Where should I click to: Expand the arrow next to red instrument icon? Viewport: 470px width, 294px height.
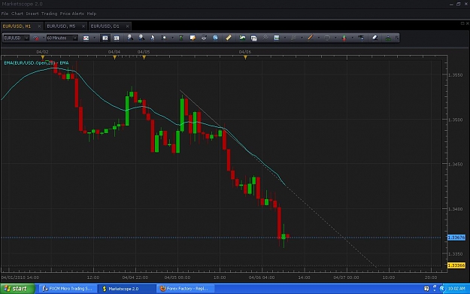pyautogui.click(x=44, y=38)
